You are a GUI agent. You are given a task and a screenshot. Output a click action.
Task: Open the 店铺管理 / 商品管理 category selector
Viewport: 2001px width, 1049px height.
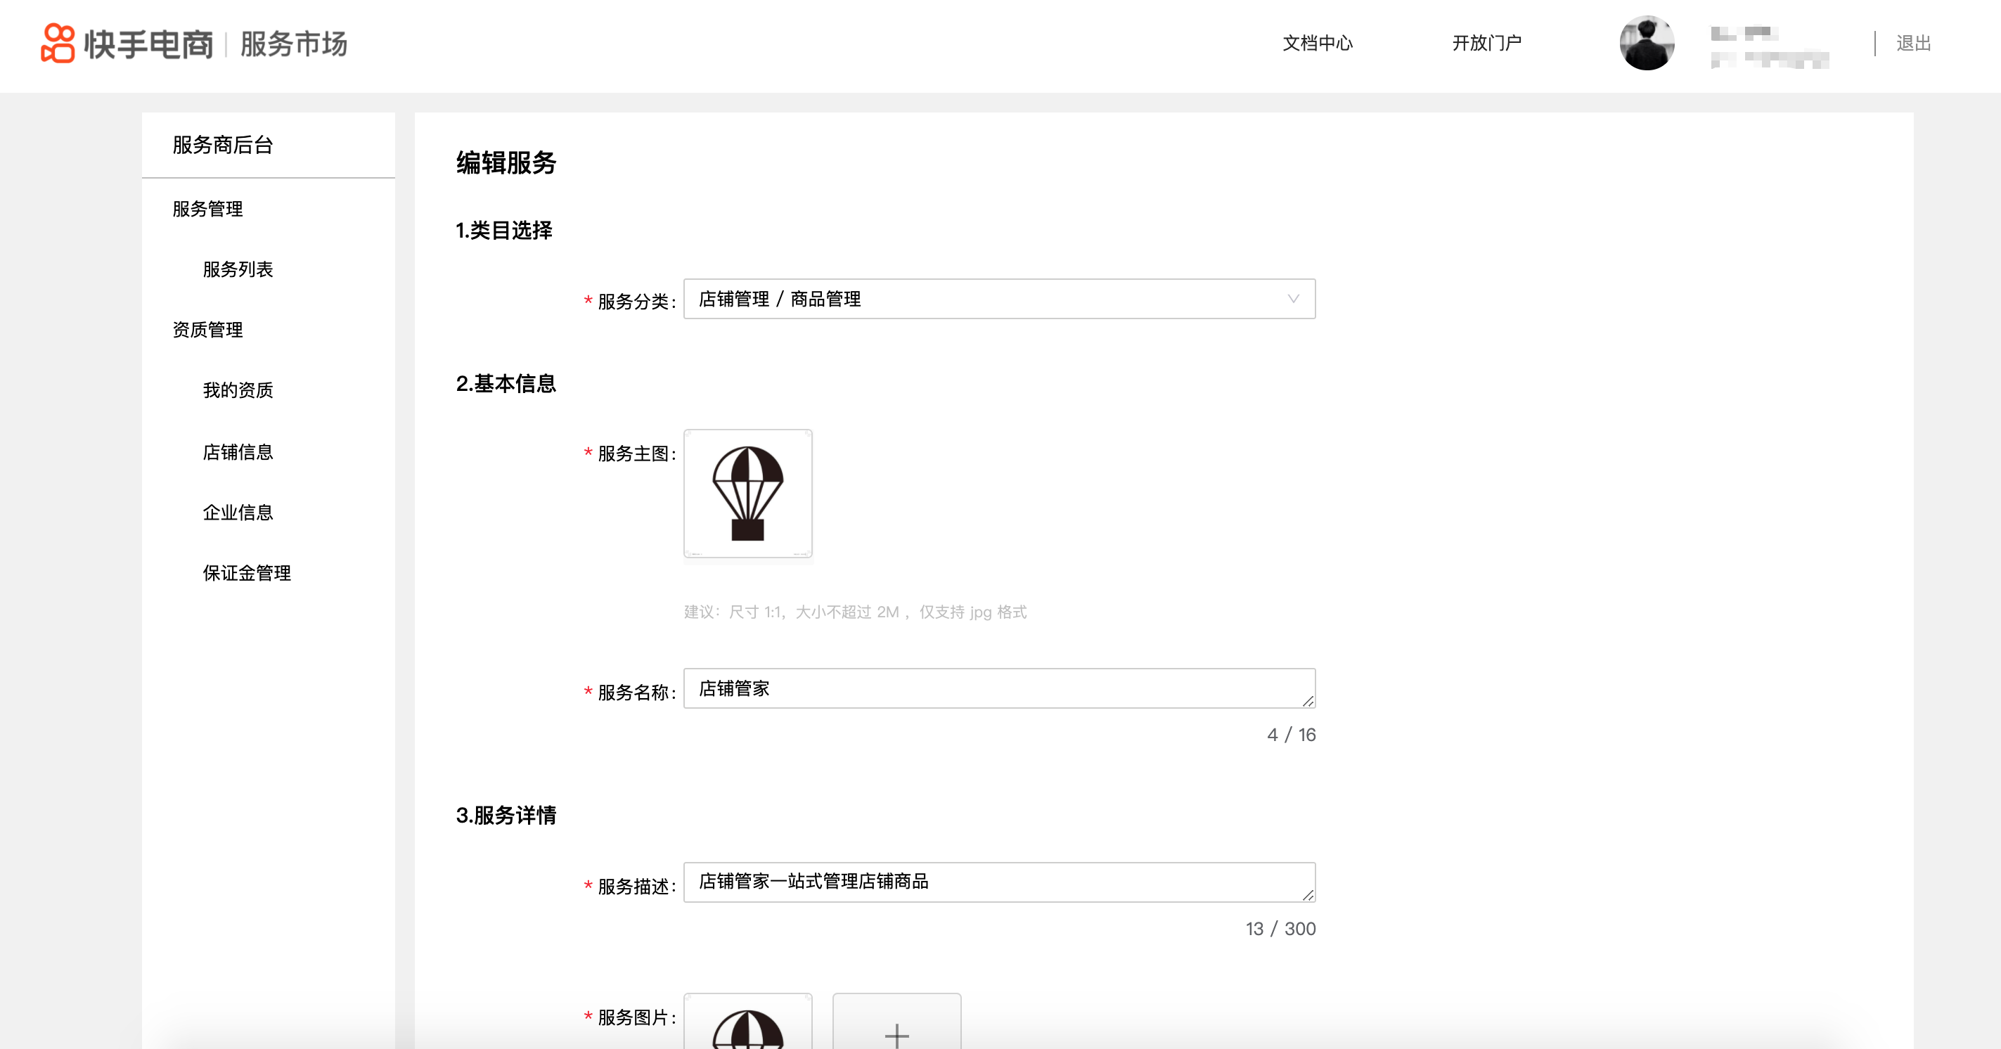coord(999,299)
